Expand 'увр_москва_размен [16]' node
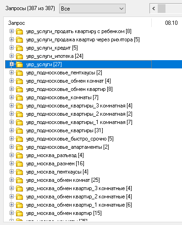This screenshot has width=182, height=225. pyautogui.click(x=11, y=163)
